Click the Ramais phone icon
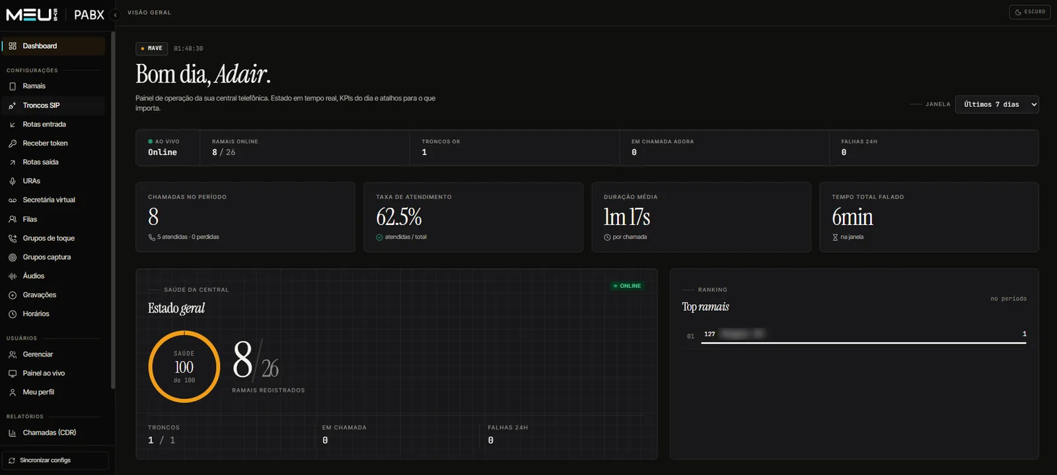The width and height of the screenshot is (1057, 475). 13,86
